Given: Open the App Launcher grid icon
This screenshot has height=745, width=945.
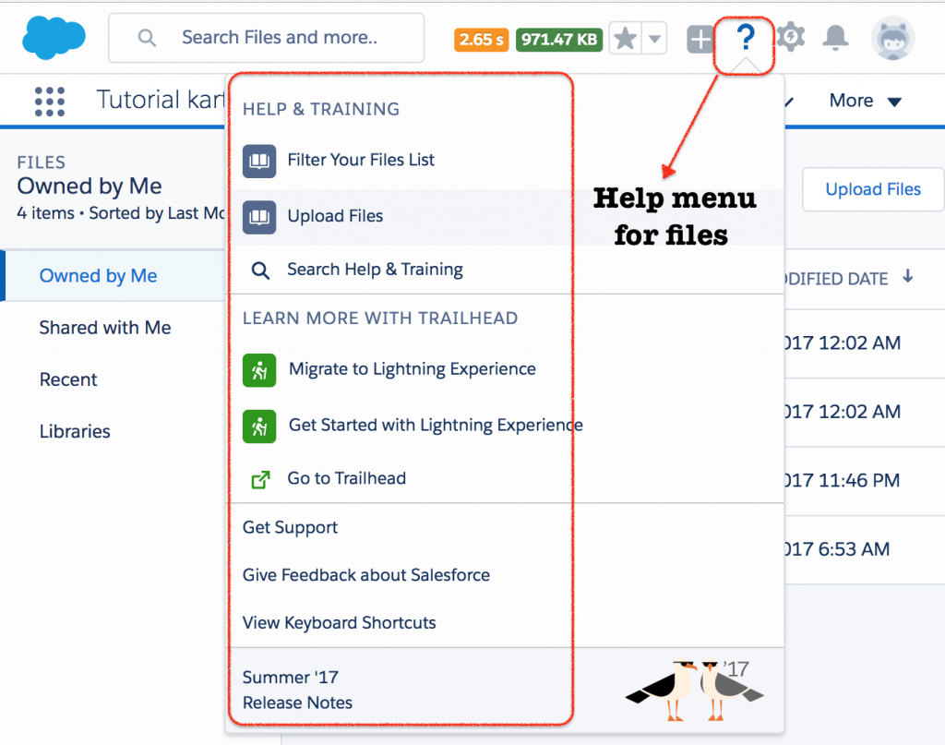Looking at the screenshot, I should (49, 101).
